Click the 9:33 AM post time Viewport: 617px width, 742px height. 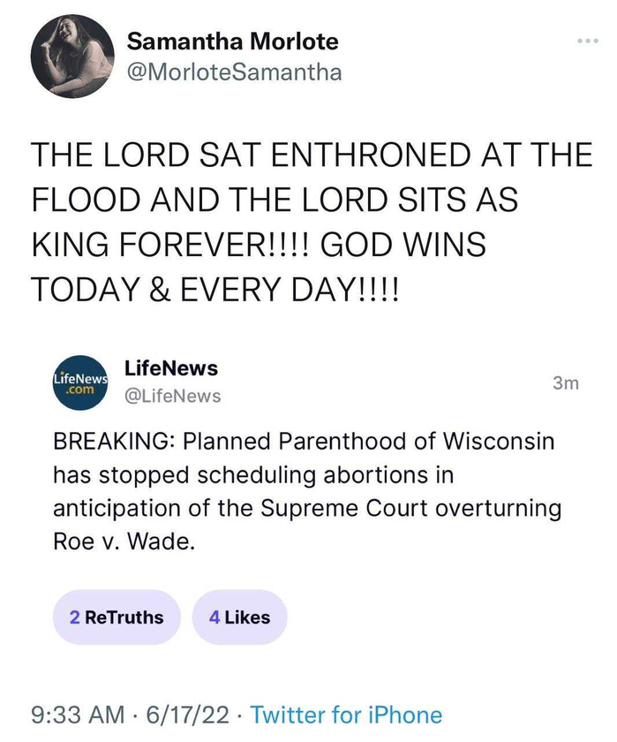click(x=78, y=715)
